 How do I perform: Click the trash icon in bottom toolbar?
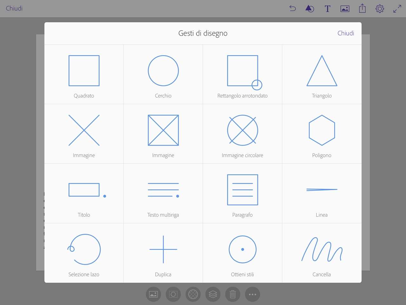[x=232, y=295]
